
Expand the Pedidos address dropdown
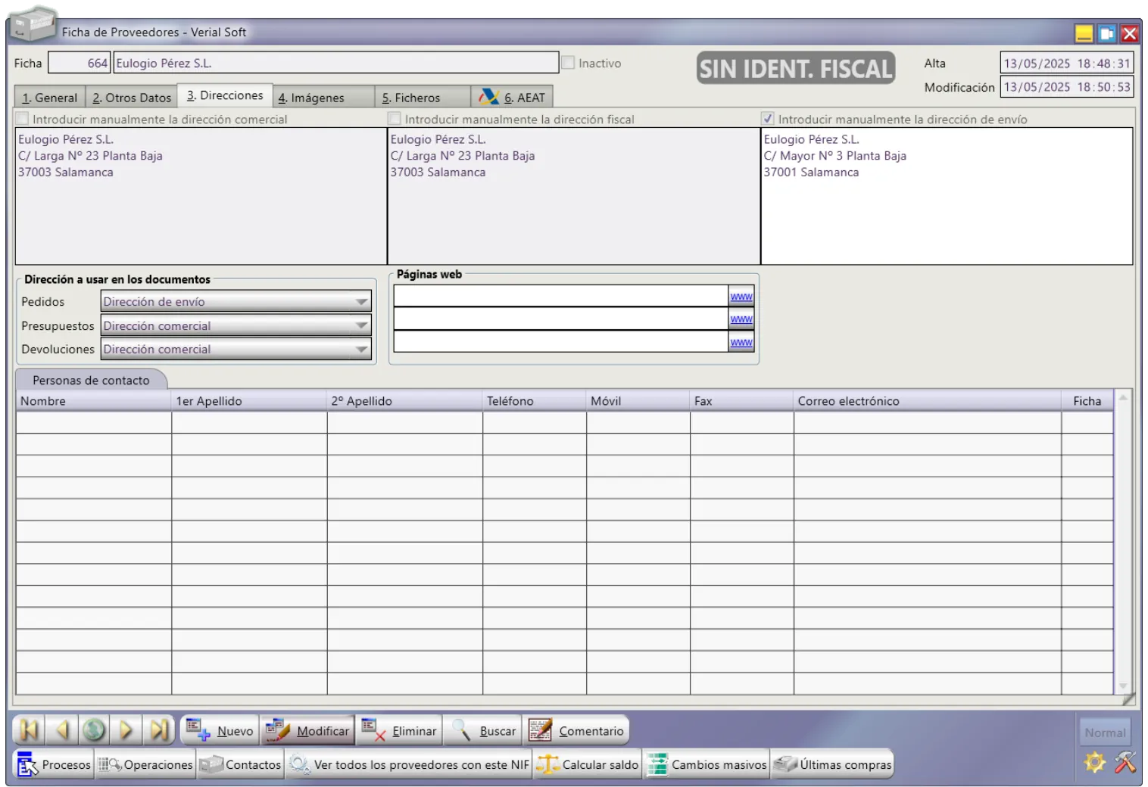(x=361, y=302)
